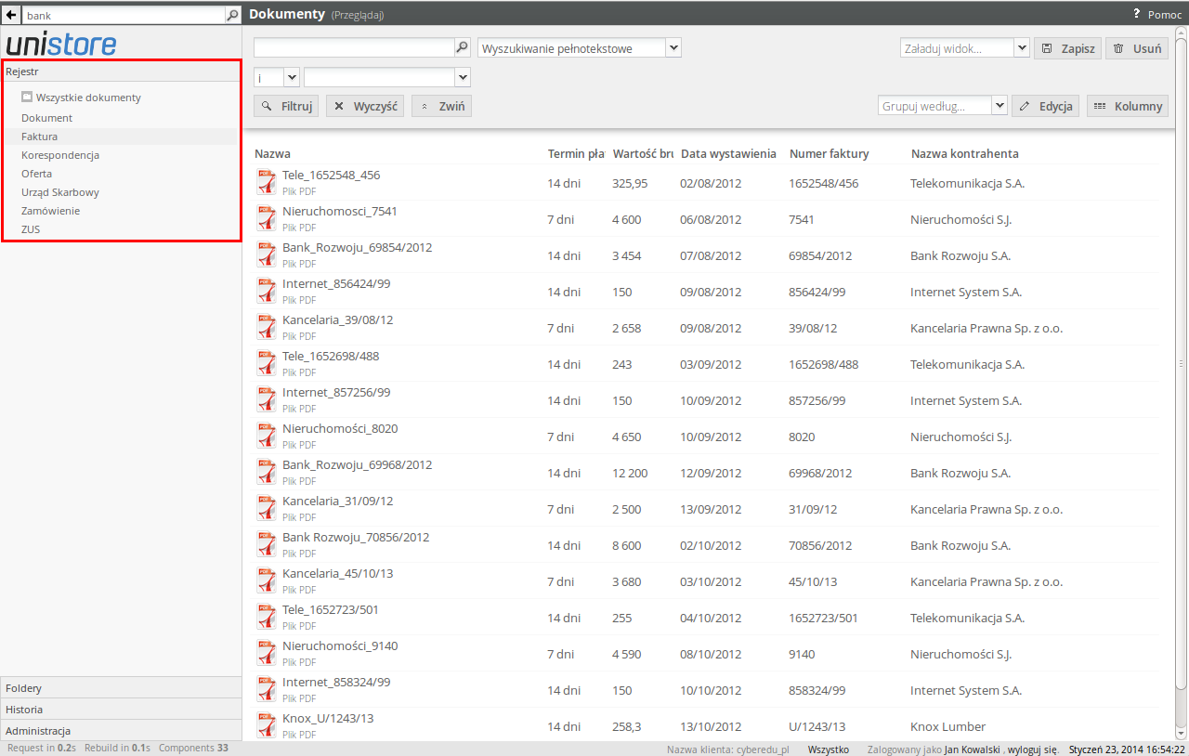Sort by Data wystawienia column header
This screenshot has height=756, width=1189.
(728, 153)
